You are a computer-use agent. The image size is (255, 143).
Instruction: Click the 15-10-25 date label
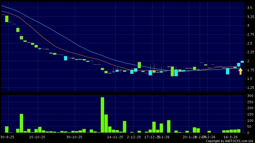37,137
